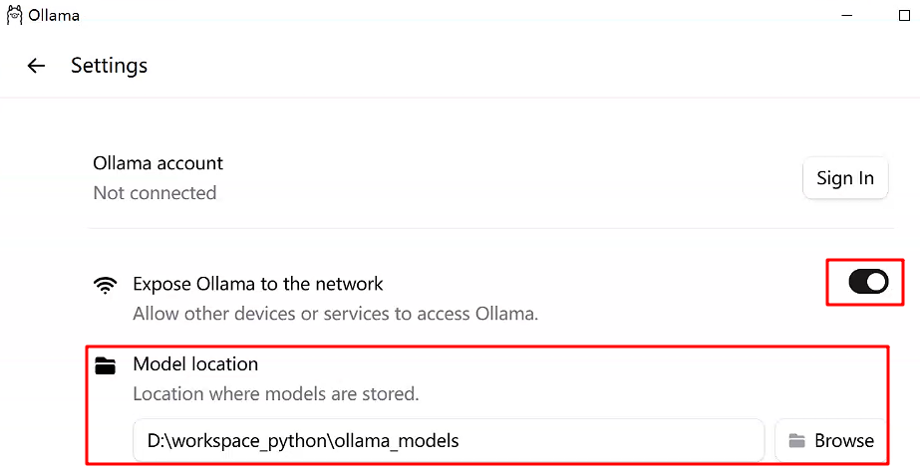The image size is (920, 468).
Task: Click the Ollama llama logo in title bar
Action: (x=14, y=15)
